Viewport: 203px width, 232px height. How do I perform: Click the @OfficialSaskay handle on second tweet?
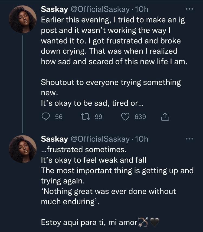[x=100, y=139]
